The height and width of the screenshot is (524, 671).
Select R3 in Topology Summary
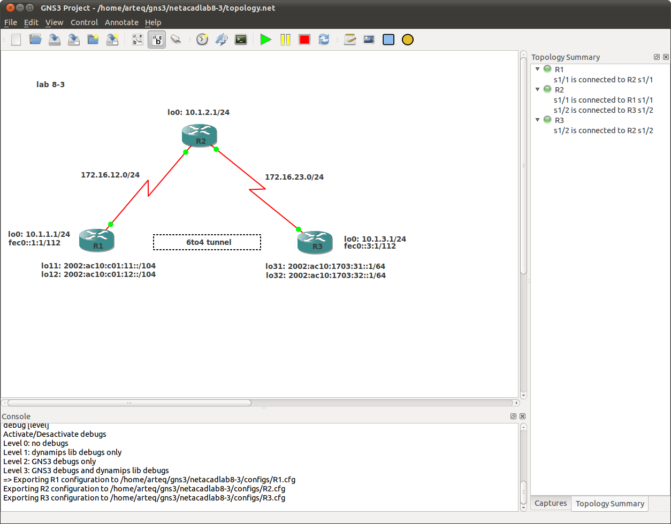tap(559, 120)
